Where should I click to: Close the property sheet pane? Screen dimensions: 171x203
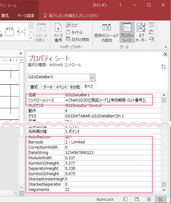pos(165,54)
